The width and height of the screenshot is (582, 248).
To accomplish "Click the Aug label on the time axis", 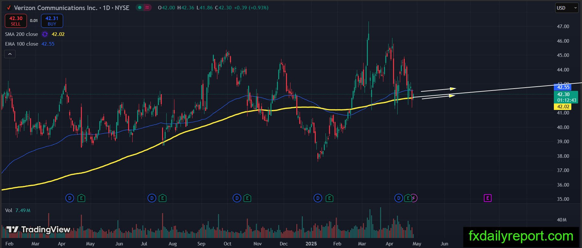I will coord(173,244).
